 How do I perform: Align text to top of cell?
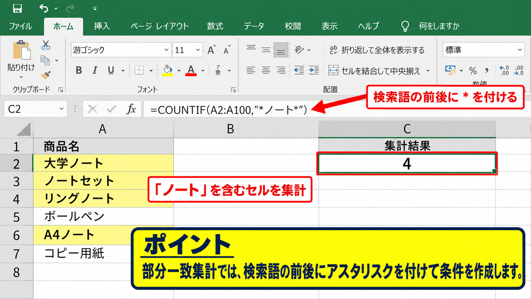pyautogui.click(x=251, y=48)
